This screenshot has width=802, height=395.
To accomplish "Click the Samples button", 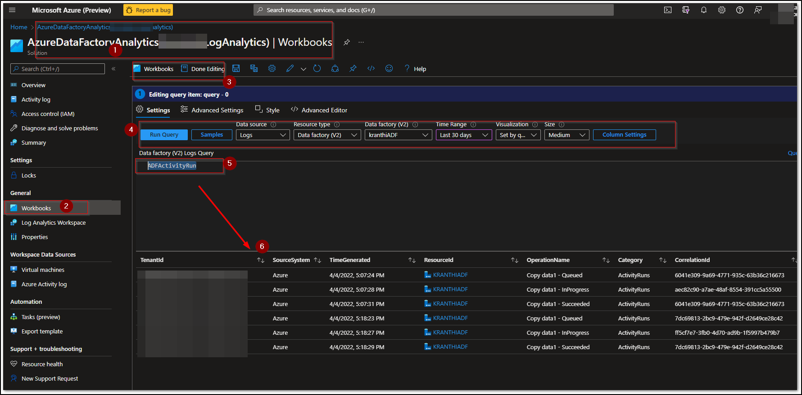I will pyautogui.click(x=212, y=135).
